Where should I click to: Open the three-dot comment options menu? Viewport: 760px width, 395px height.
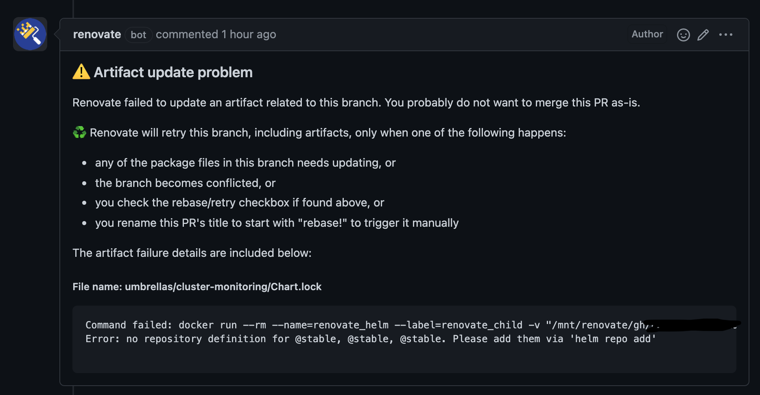[x=726, y=35]
